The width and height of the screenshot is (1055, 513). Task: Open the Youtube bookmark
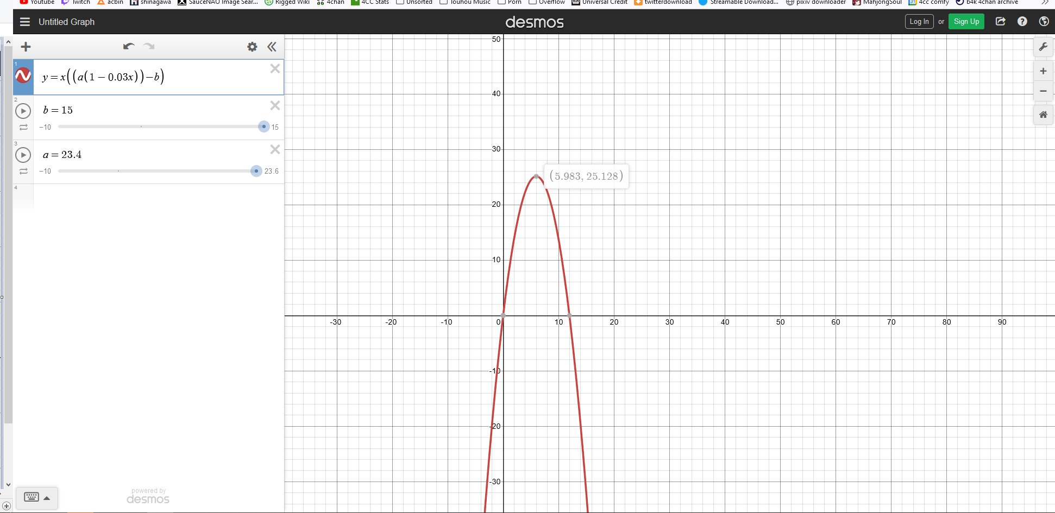click(37, 2)
